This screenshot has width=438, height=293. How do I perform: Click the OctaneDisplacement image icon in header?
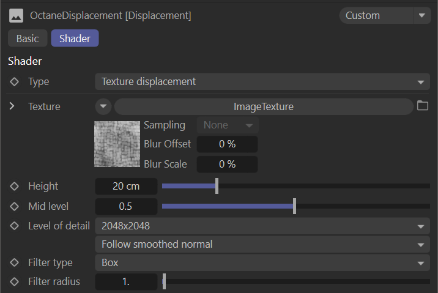pyautogui.click(x=17, y=15)
